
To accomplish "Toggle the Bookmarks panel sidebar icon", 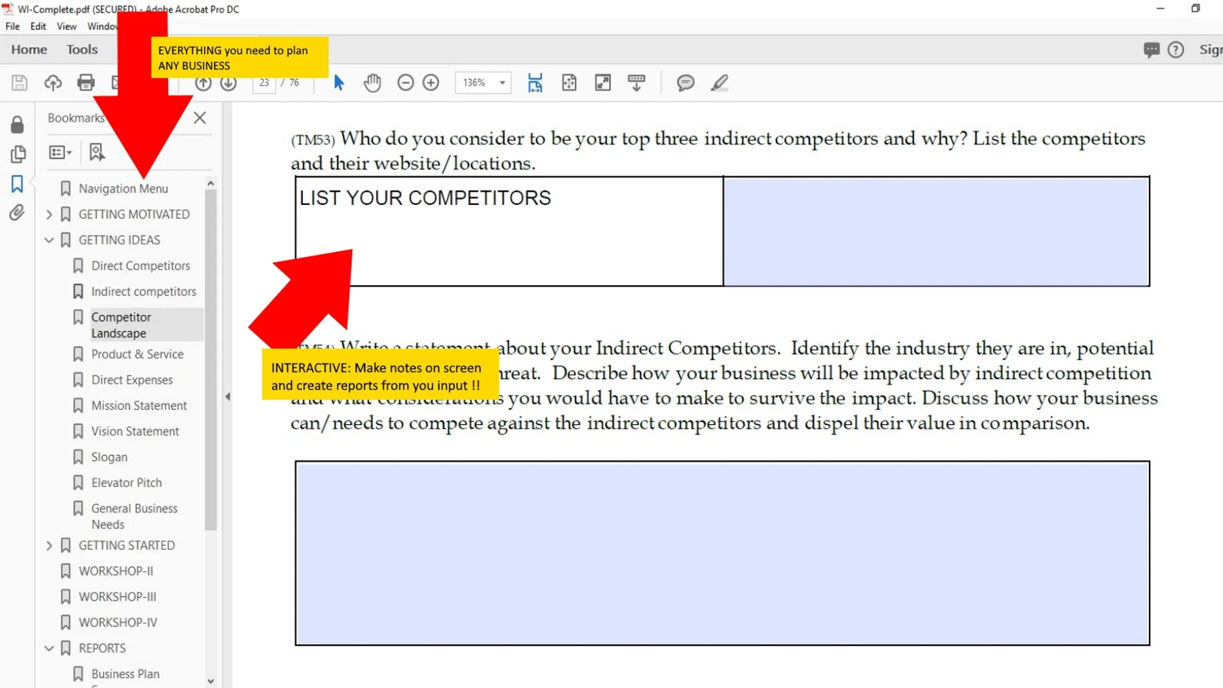I will (x=17, y=183).
